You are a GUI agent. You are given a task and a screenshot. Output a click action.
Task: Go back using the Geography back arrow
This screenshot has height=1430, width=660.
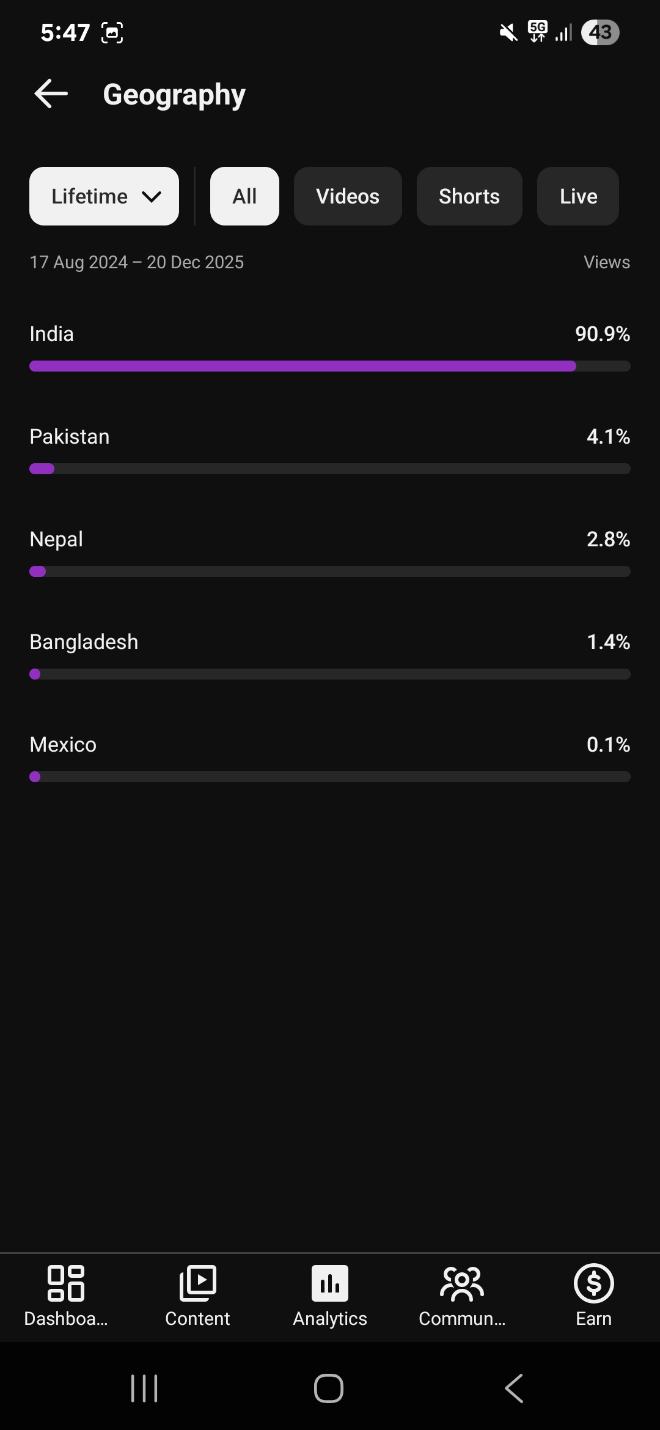point(51,94)
